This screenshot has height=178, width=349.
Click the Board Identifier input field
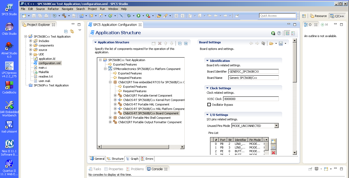pos(254,72)
